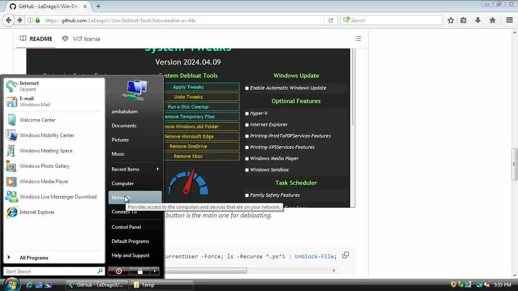This screenshot has width=518, height=291.
Task: Click the Remove Xbox button
Action: click(x=202, y=156)
